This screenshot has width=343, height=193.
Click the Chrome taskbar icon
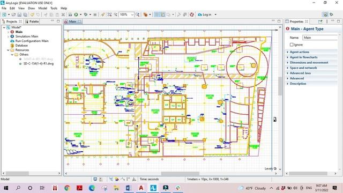tap(67, 188)
